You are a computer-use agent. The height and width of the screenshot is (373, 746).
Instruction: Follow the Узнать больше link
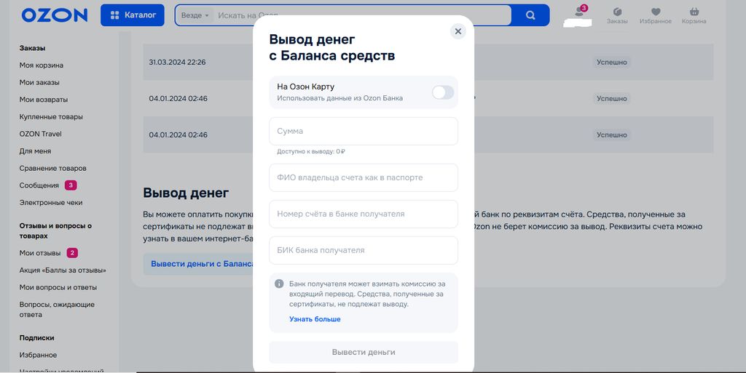[x=315, y=319]
